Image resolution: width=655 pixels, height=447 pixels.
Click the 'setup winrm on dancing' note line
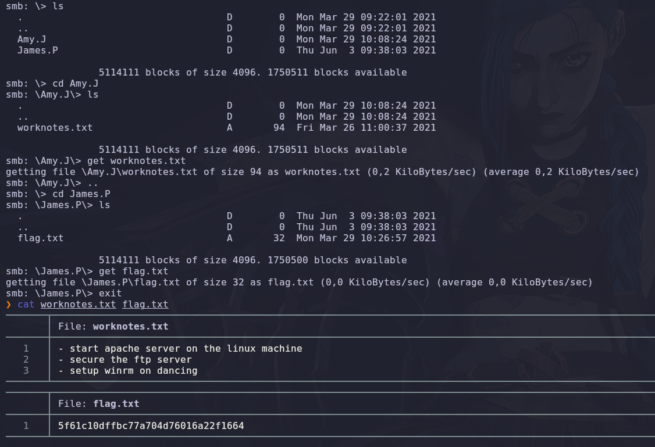tap(127, 370)
